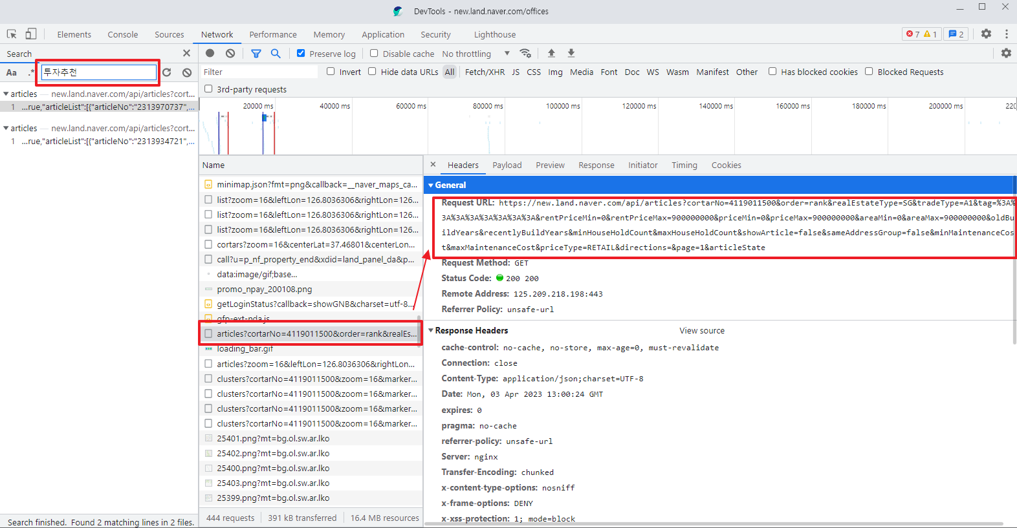Collapse the Response Headers section

[x=431, y=330]
